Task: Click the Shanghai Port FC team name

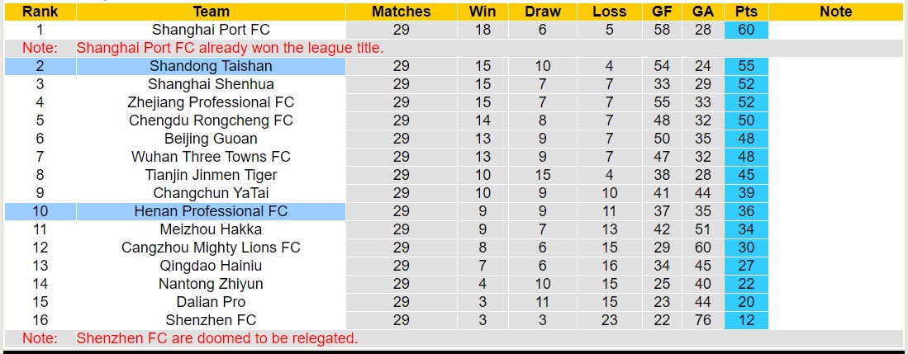Action: (x=211, y=30)
